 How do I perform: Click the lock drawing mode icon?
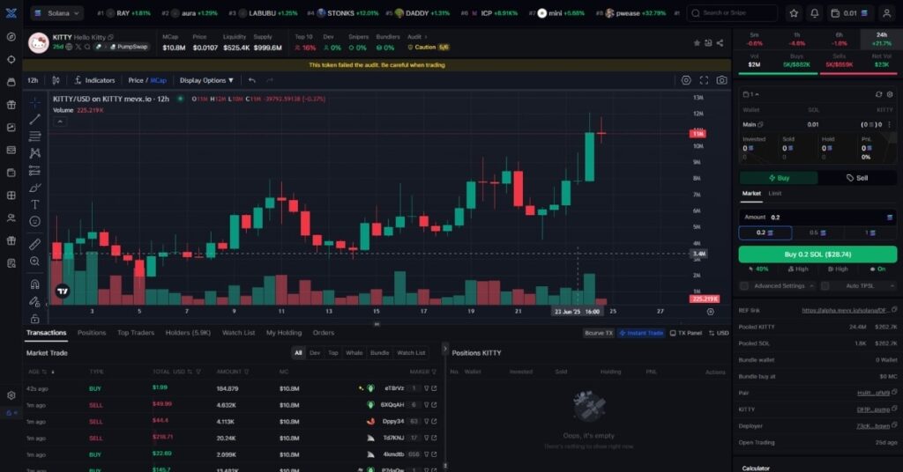pyautogui.click(x=35, y=301)
